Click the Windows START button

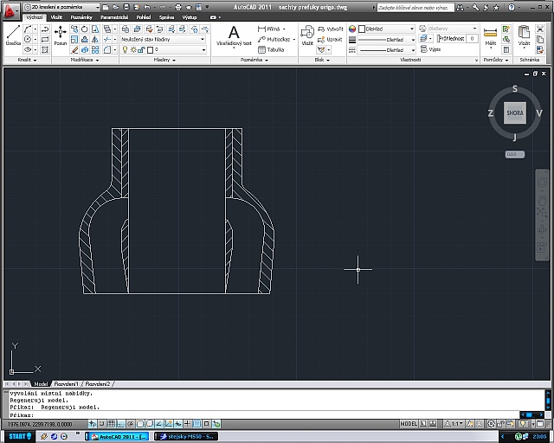(20, 436)
